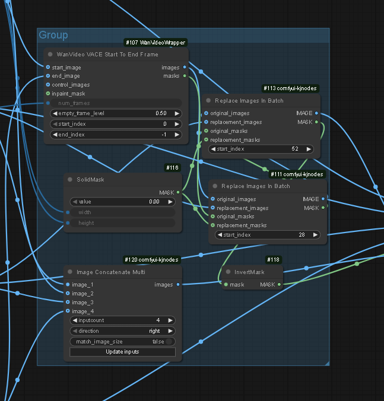Open the direction selector showing right
Screen dimensions: 384x401
tap(122, 331)
